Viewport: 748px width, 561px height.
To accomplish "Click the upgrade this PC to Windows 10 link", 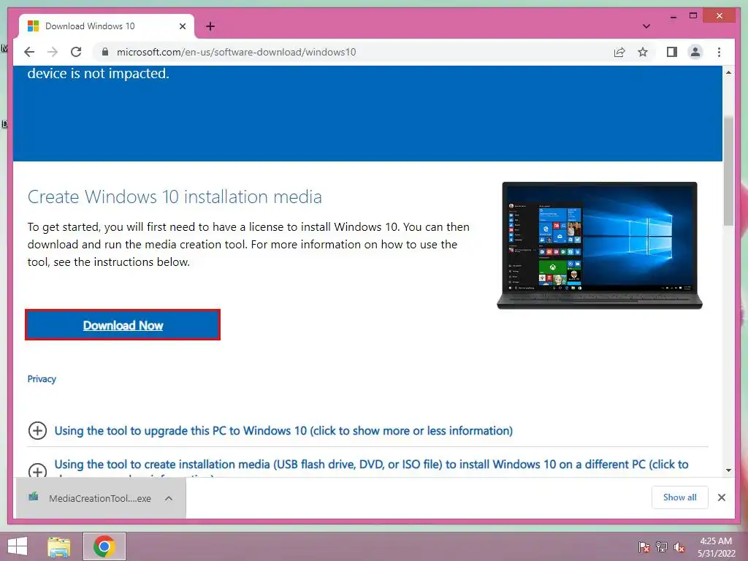I will [x=283, y=430].
